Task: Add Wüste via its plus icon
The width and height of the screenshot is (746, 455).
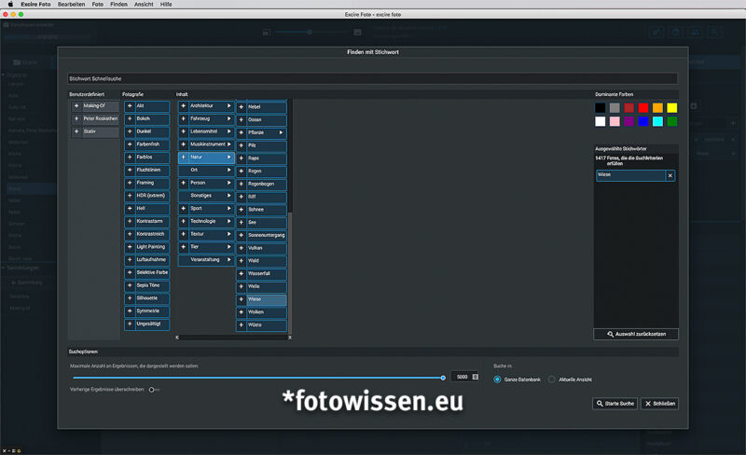Action: [x=242, y=325]
